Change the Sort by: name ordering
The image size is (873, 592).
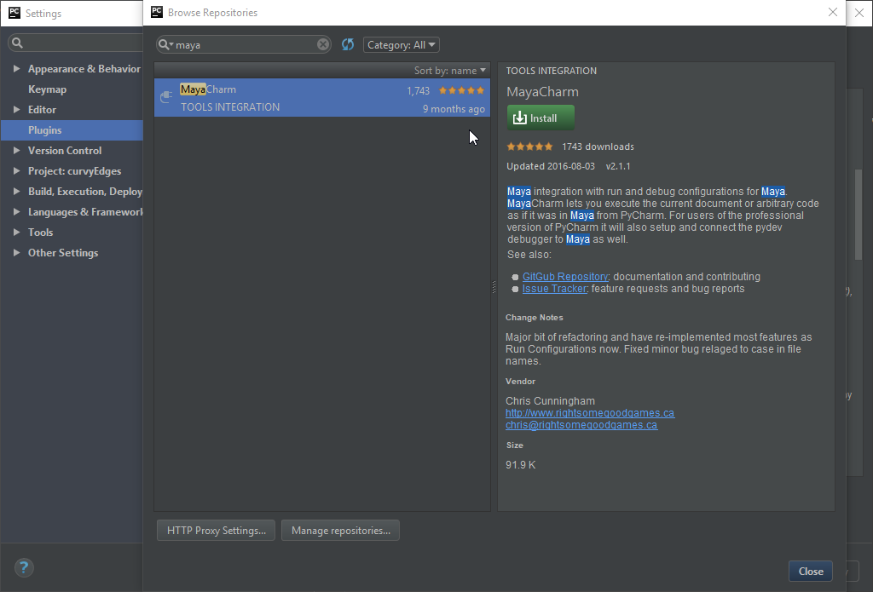[449, 70]
